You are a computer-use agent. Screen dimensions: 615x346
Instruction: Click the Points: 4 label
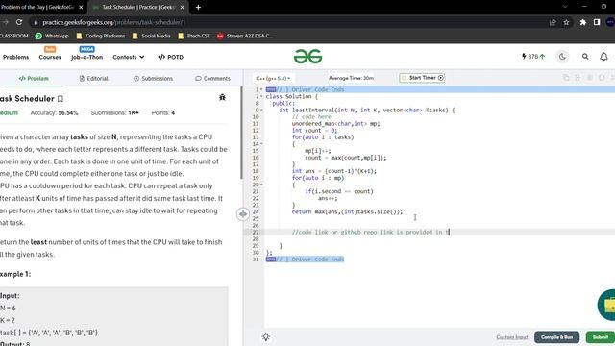(x=163, y=113)
